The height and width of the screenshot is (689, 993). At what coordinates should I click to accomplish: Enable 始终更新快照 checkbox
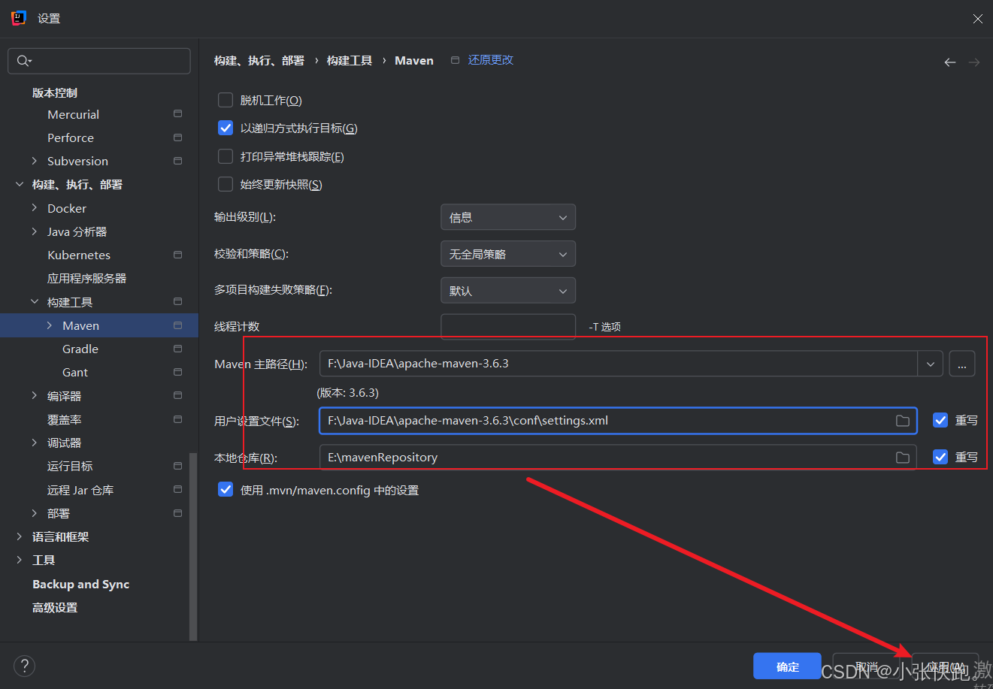226,184
